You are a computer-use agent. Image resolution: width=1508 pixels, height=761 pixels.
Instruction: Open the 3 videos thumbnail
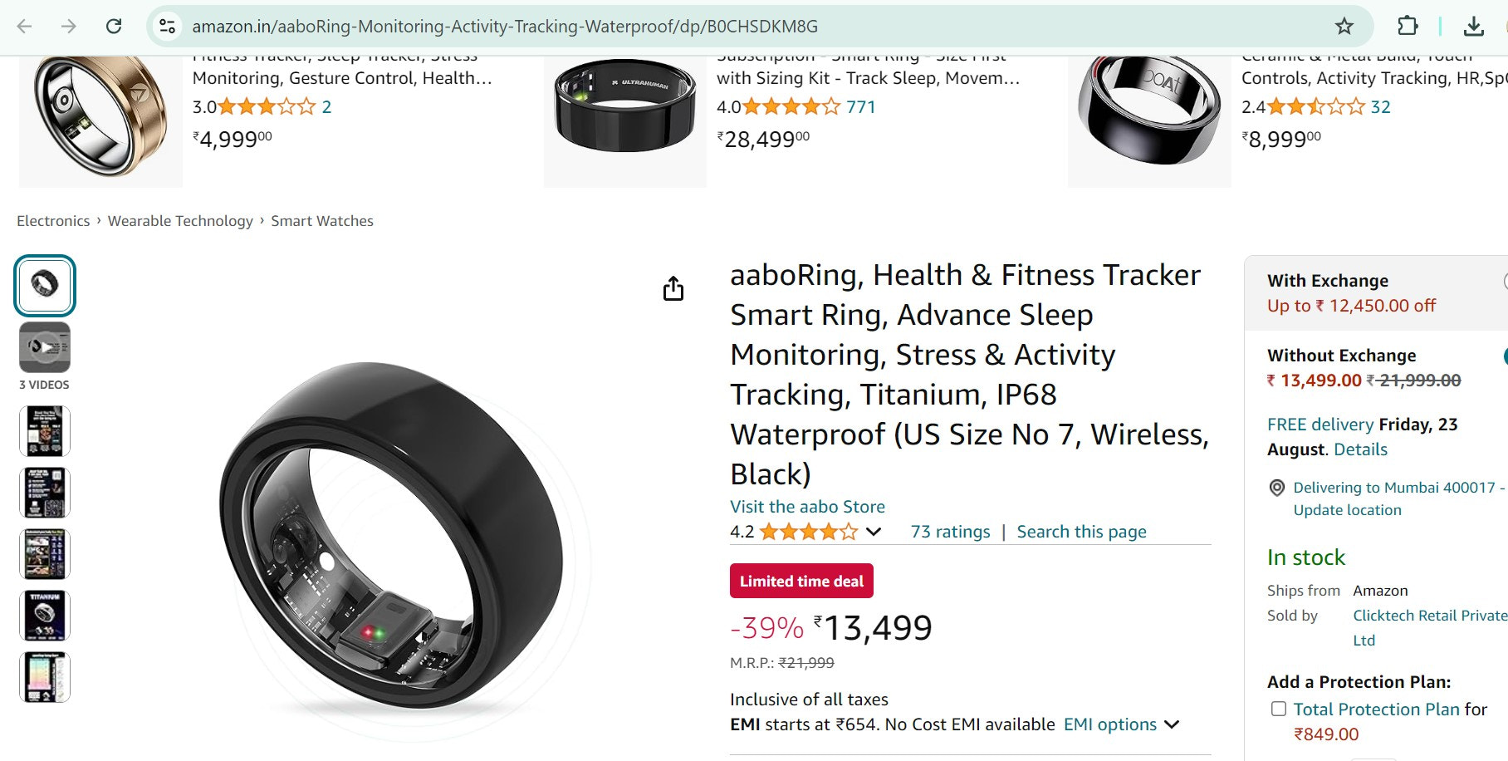click(x=45, y=347)
